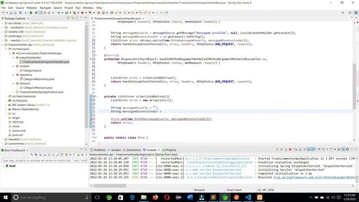Screen dimensions: 359x202
Task: Click the Boot Dashboard filter text field
Action: pos(44,160)
